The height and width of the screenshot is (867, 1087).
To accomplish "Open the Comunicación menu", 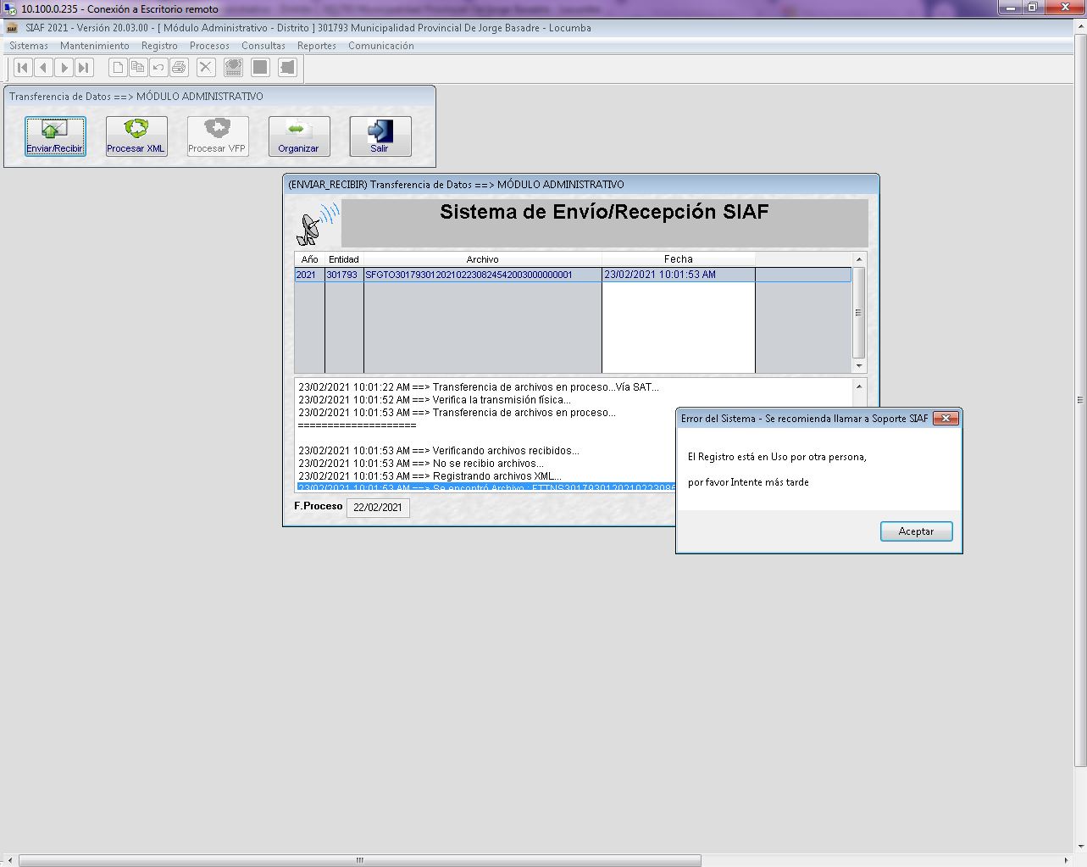I will [x=380, y=46].
